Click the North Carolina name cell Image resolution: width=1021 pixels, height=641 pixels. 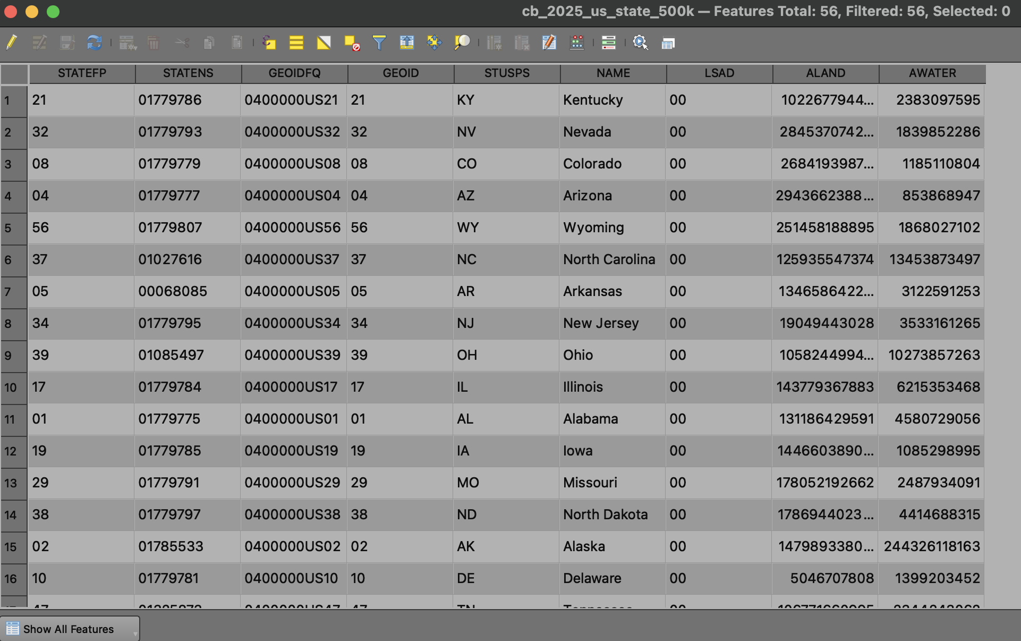pos(612,259)
